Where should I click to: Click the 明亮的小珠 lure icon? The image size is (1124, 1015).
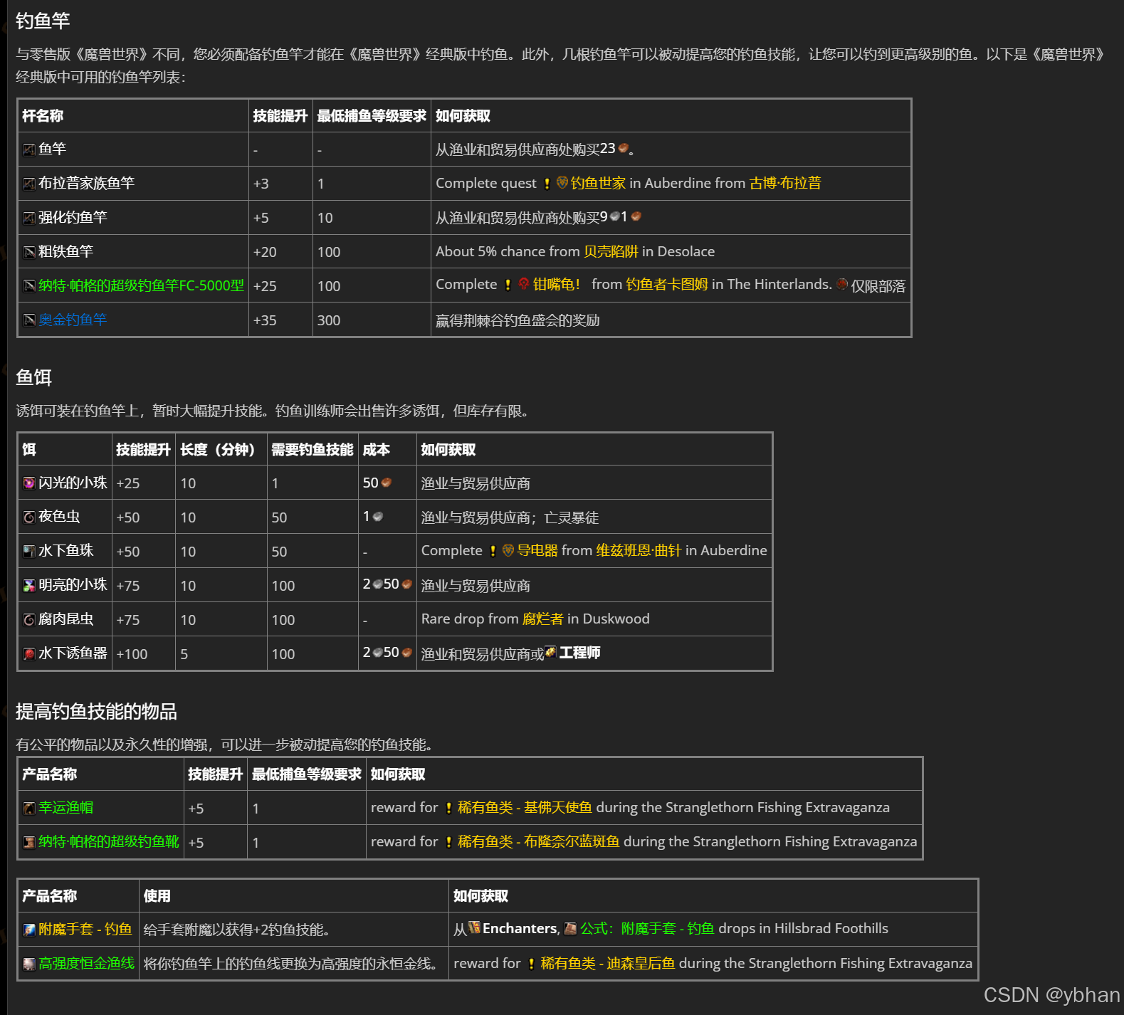point(28,586)
